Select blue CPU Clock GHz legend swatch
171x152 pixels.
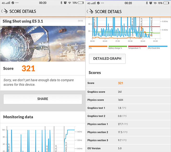pyautogui.click(x=157, y=46)
